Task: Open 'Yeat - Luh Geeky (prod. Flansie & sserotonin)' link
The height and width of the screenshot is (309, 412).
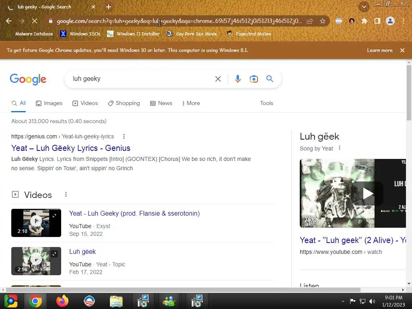Action: tap(134, 213)
